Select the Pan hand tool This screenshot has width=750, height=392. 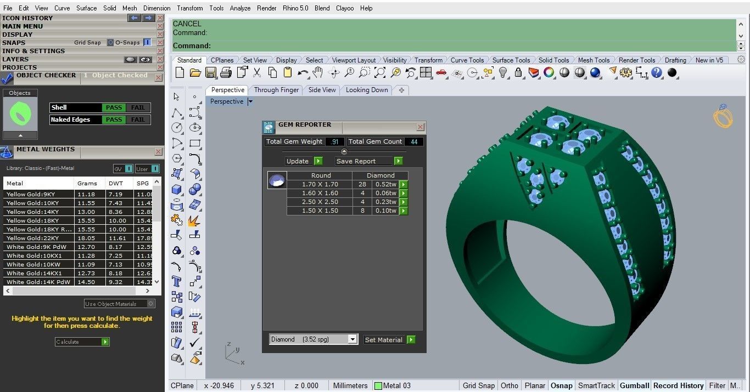click(317, 72)
